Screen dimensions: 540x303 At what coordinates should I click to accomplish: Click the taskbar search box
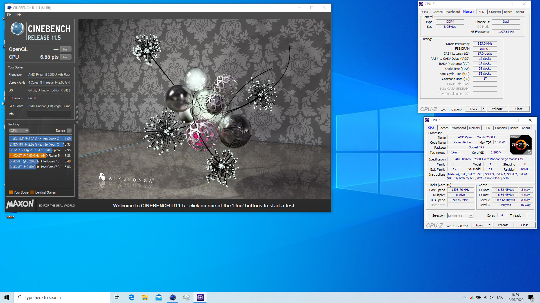pos(62,297)
